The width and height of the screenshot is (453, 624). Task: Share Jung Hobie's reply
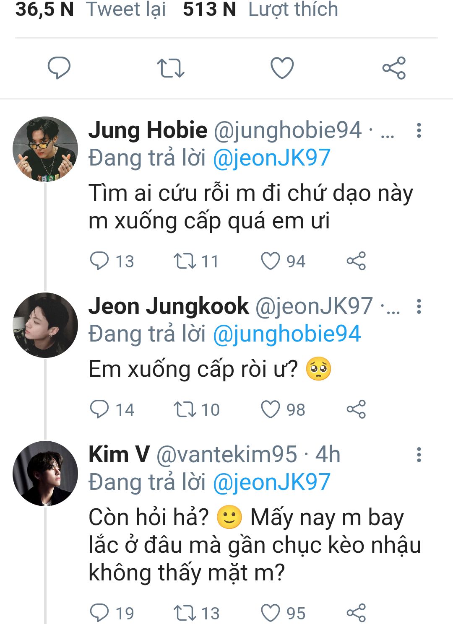point(356,261)
